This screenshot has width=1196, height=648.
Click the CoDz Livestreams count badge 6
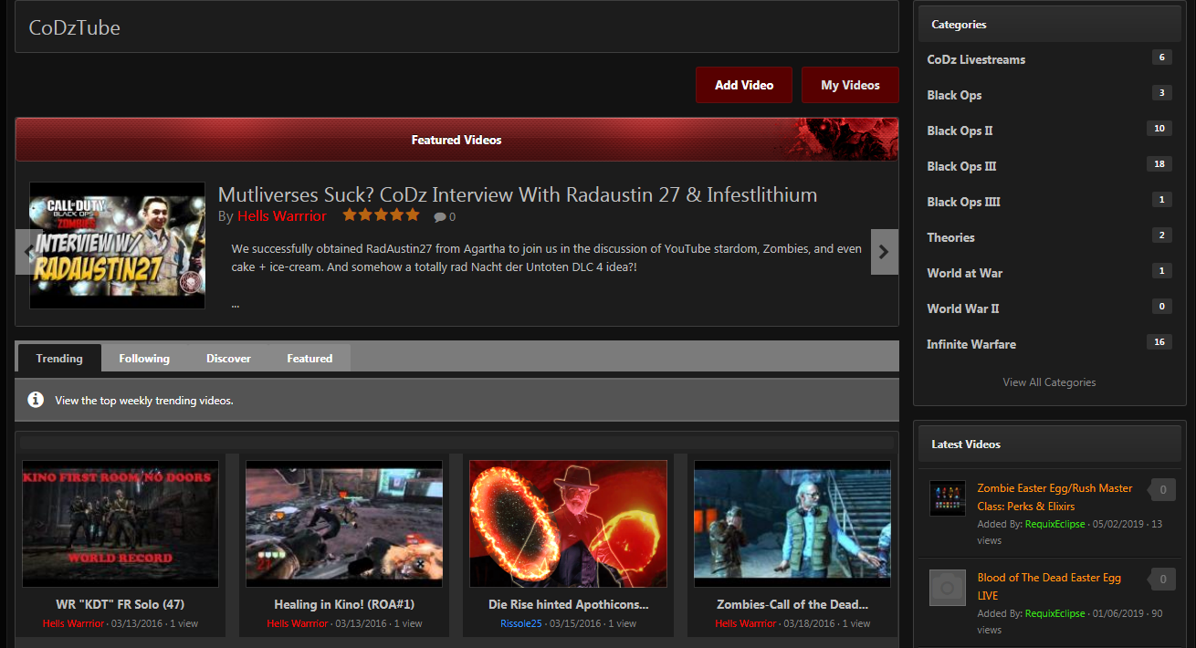pyautogui.click(x=1162, y=57)
